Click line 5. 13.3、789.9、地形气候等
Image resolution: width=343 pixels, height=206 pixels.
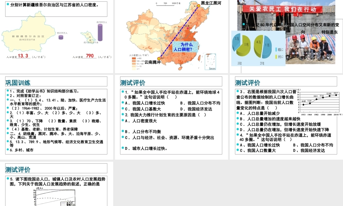(57, 144)
